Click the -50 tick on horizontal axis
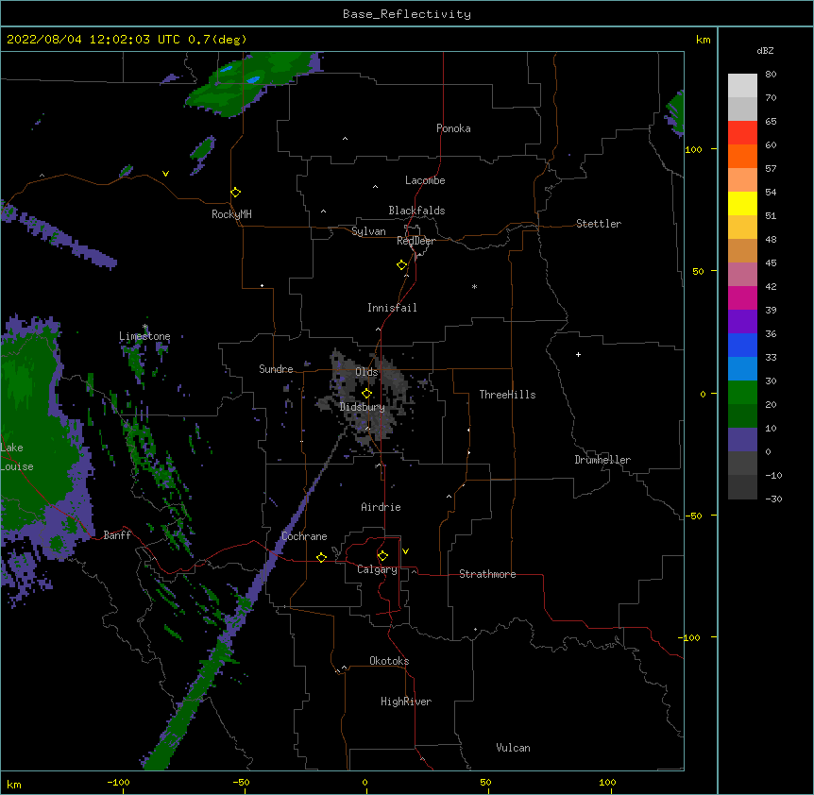Screen dimensions: 814x795 tap(241, 782)
